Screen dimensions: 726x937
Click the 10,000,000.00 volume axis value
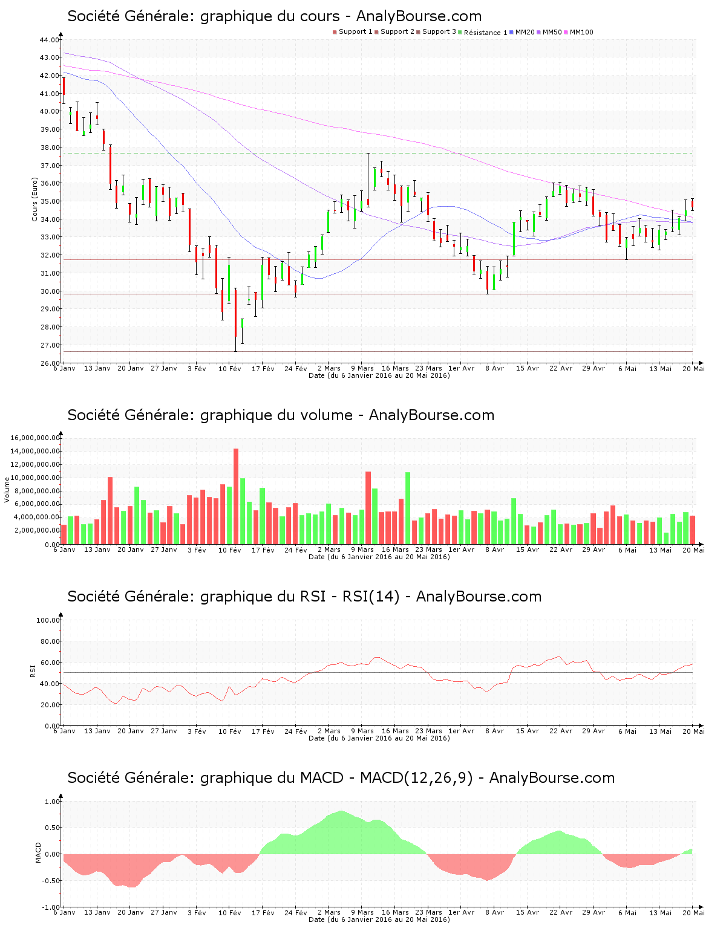point(35,478)
